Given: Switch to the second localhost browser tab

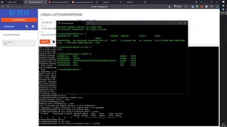Looking at the screenshot, I should pyautogui.click(x=130, y=2).
